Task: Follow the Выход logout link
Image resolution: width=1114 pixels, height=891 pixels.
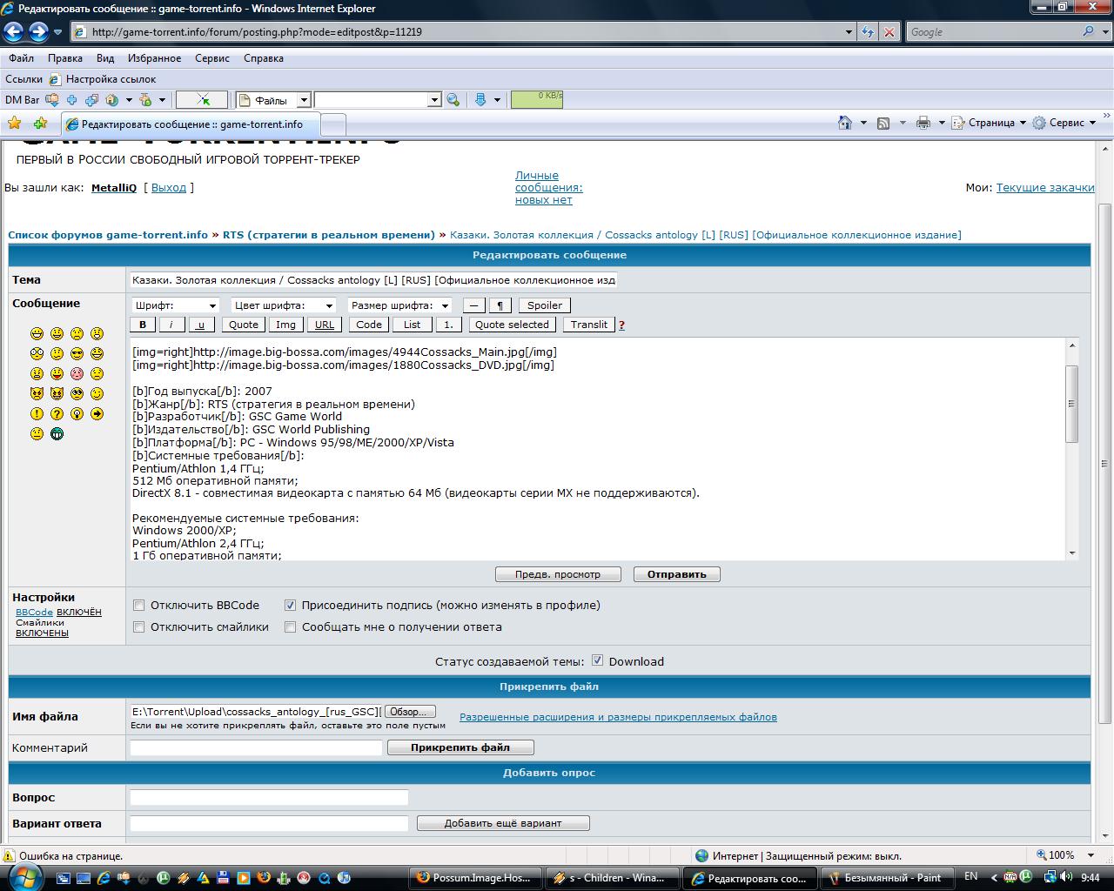Action: point(169,187)
